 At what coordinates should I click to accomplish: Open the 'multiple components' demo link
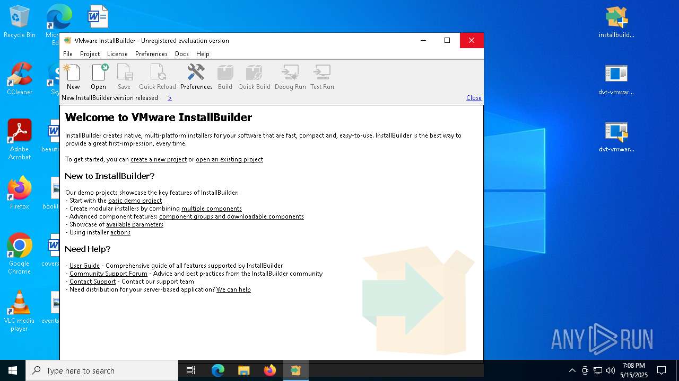click(212, 208)
